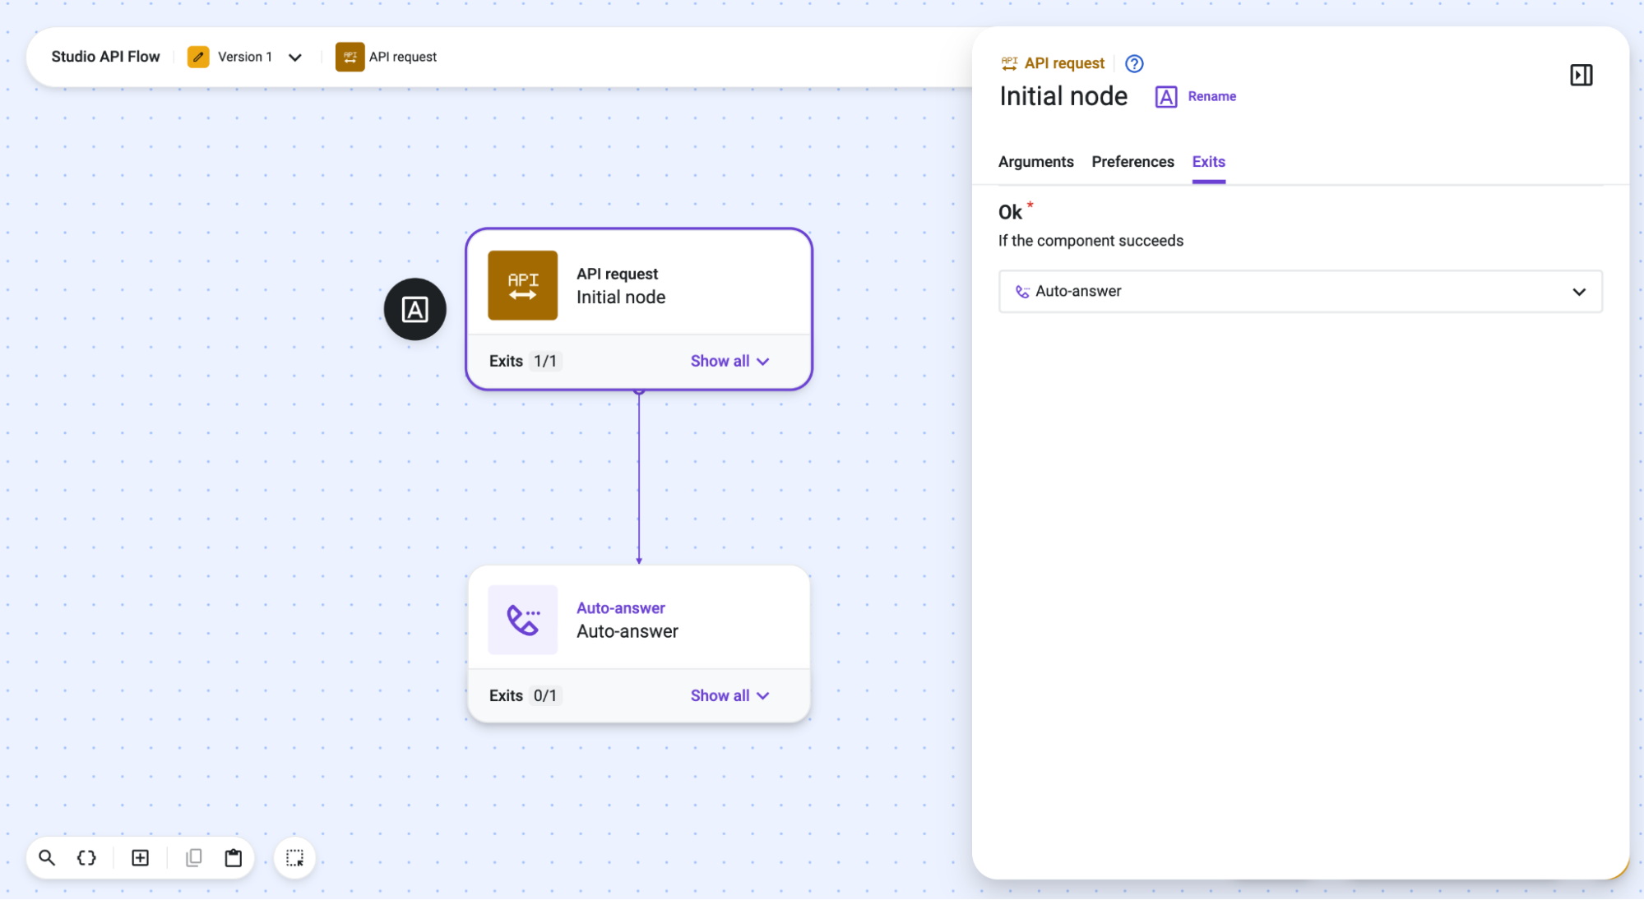
Task: Click the add node plus icon
Action: point(141,858)
